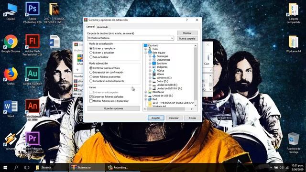Viewport: 306px width, 172px height.
Task: Select Escritorio root in folder tree
Action: 153,45
